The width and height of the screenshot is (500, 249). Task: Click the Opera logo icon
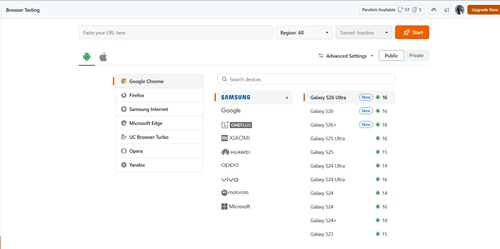[x=124, y=151]
